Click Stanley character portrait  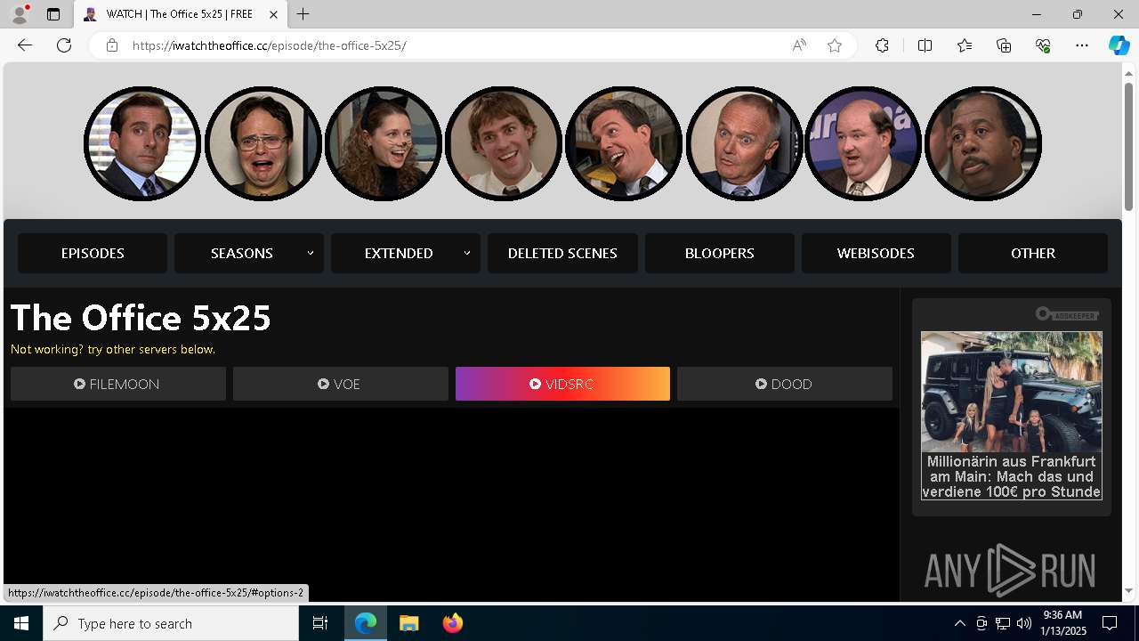click(x=983, y=143)
